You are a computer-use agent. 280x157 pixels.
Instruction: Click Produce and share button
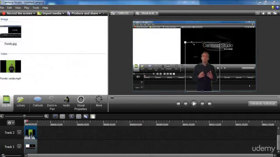click(x=83, y=14)
